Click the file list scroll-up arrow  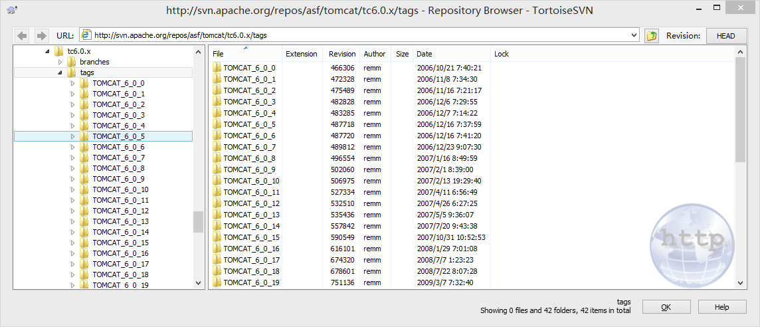point(740,52)
